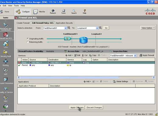The height and width of the screenshot is (116, 158).
Task: Click the Refresh toolbar icon
Action: [x=53, y=12]
